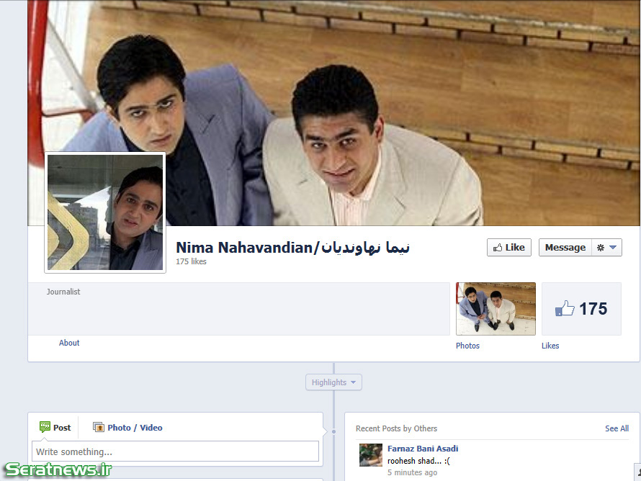Open the 175 likes thumbs-up box
Image resolution: width=641 pixels, height=481 pixels.
coord(581,309)
